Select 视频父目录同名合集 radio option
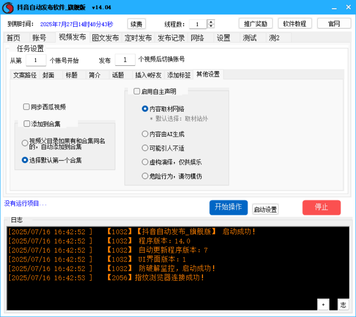The height and width of the screenshot is (317, 356). point(25,143)
